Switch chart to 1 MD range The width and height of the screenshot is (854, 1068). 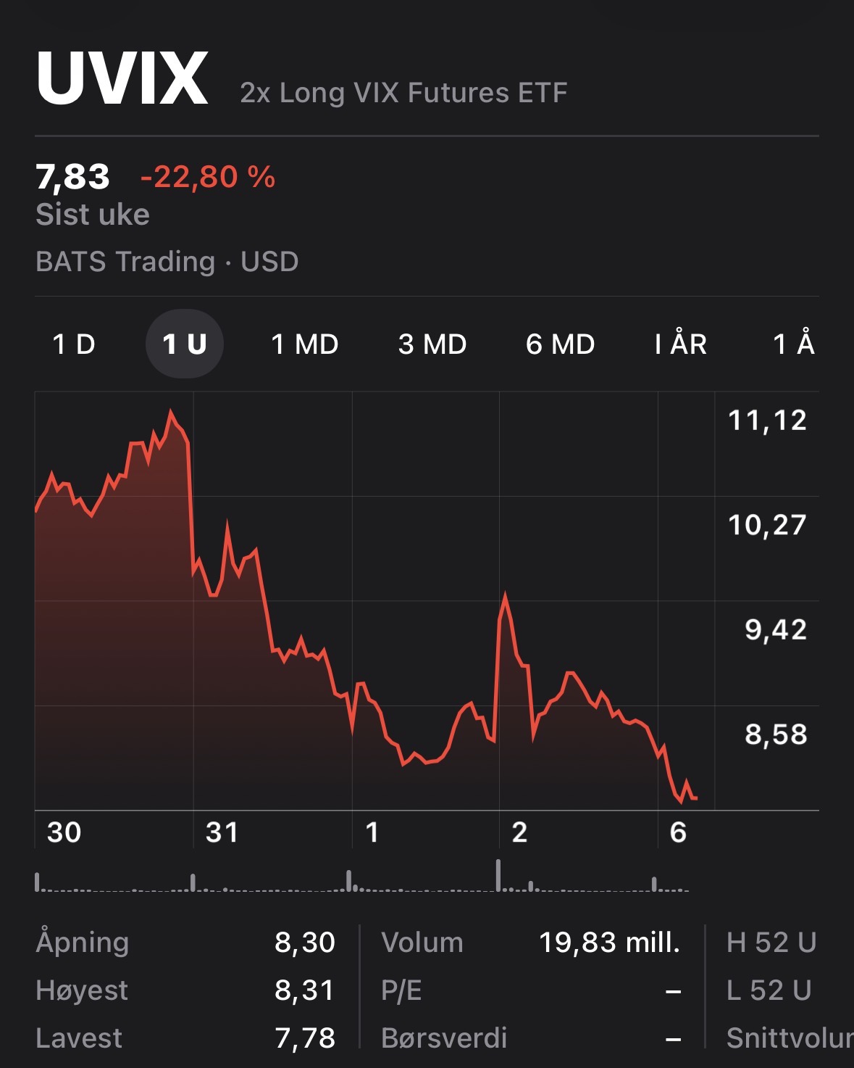[305, 344]
